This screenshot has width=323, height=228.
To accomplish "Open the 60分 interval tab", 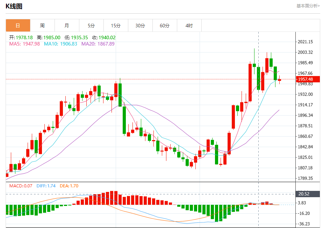I will (165, 26).
